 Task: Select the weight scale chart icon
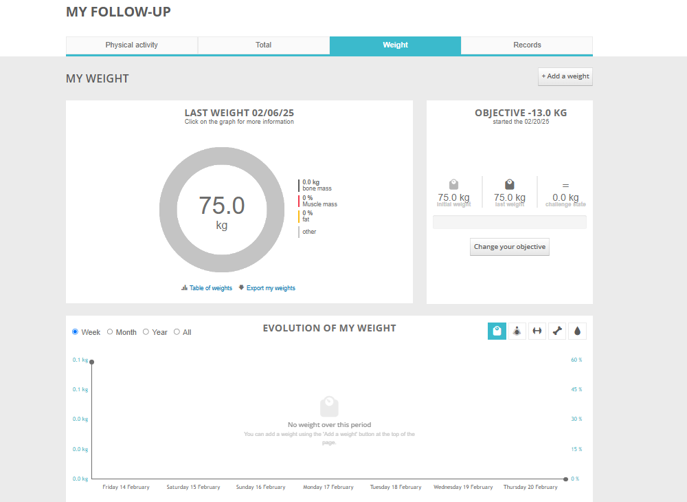[497, 331]
